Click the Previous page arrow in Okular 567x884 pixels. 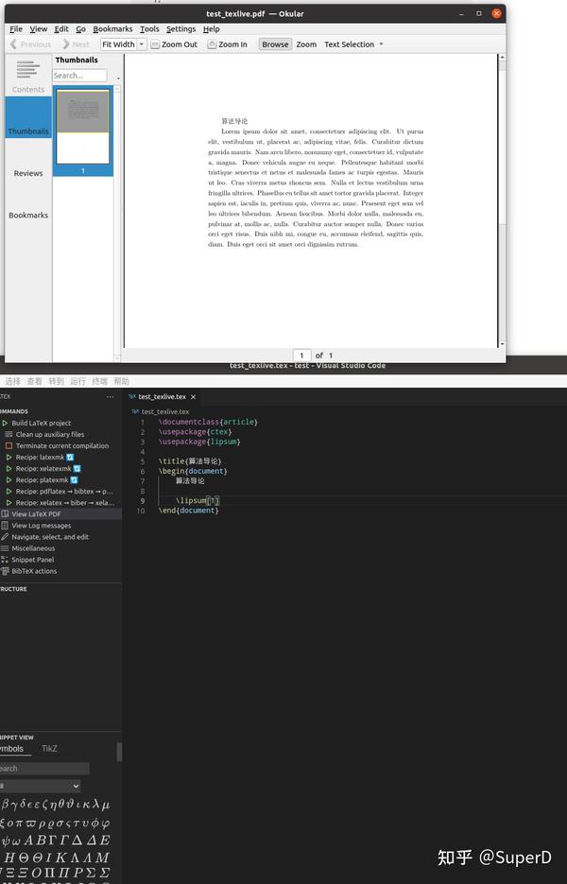pyautogui.click(x=14, y=44)
